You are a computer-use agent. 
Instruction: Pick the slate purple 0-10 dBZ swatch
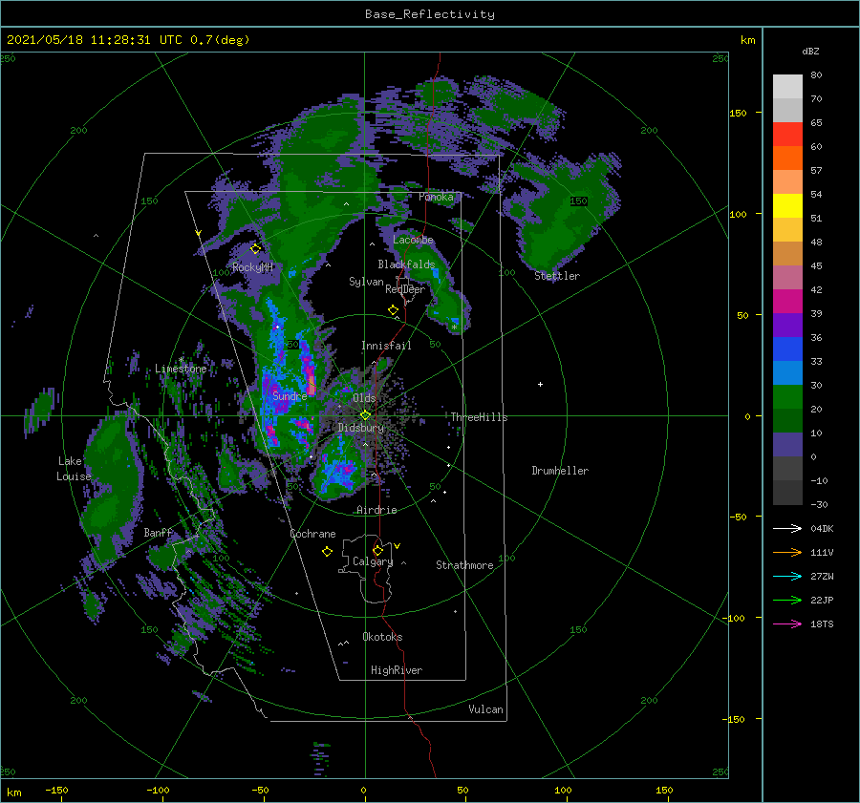click(787, 444)
